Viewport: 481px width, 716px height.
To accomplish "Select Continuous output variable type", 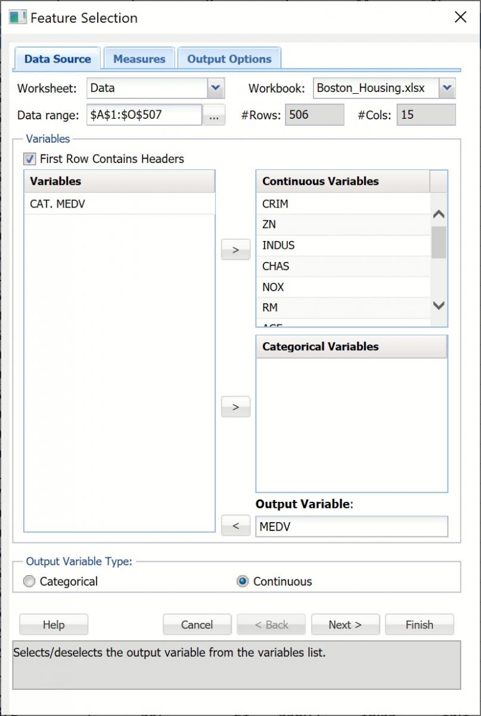I will tap(242, 581).
